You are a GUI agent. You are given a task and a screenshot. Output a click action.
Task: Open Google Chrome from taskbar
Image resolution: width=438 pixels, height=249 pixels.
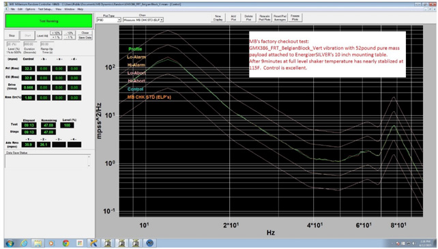tap(65, 243)
